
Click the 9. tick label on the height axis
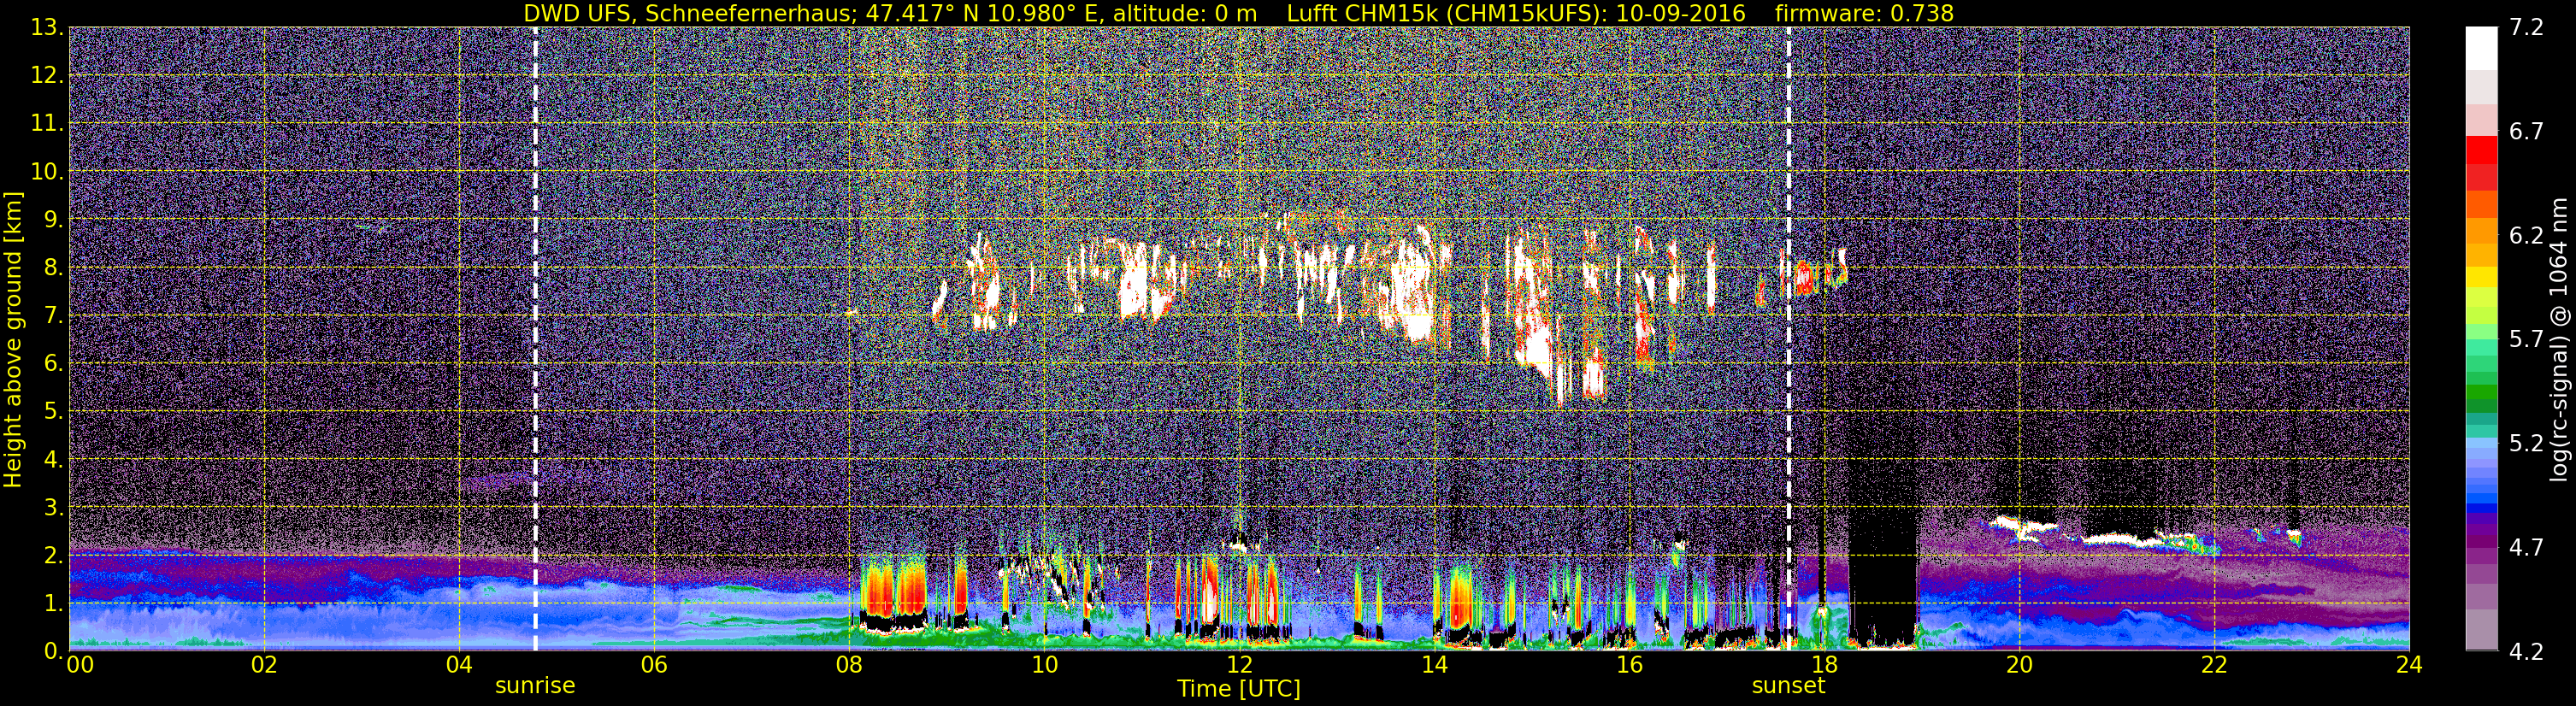click(x=53, y=220)
